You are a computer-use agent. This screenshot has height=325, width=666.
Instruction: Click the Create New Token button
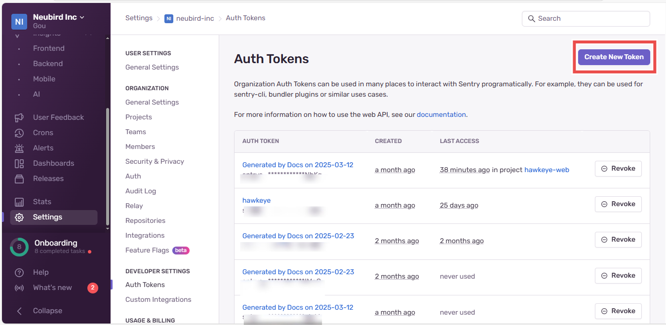(614, 57)
